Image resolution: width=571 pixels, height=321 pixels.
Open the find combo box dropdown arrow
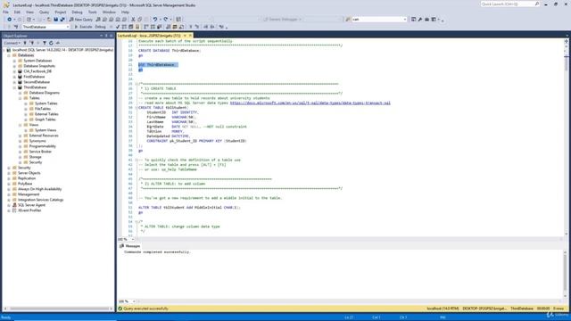click(405, 20)
